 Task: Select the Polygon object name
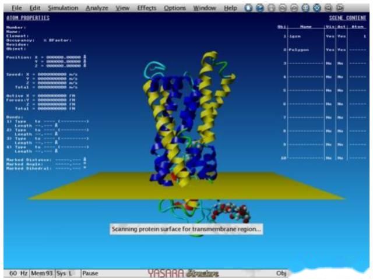pyautogui.click(x=299, y=50)
